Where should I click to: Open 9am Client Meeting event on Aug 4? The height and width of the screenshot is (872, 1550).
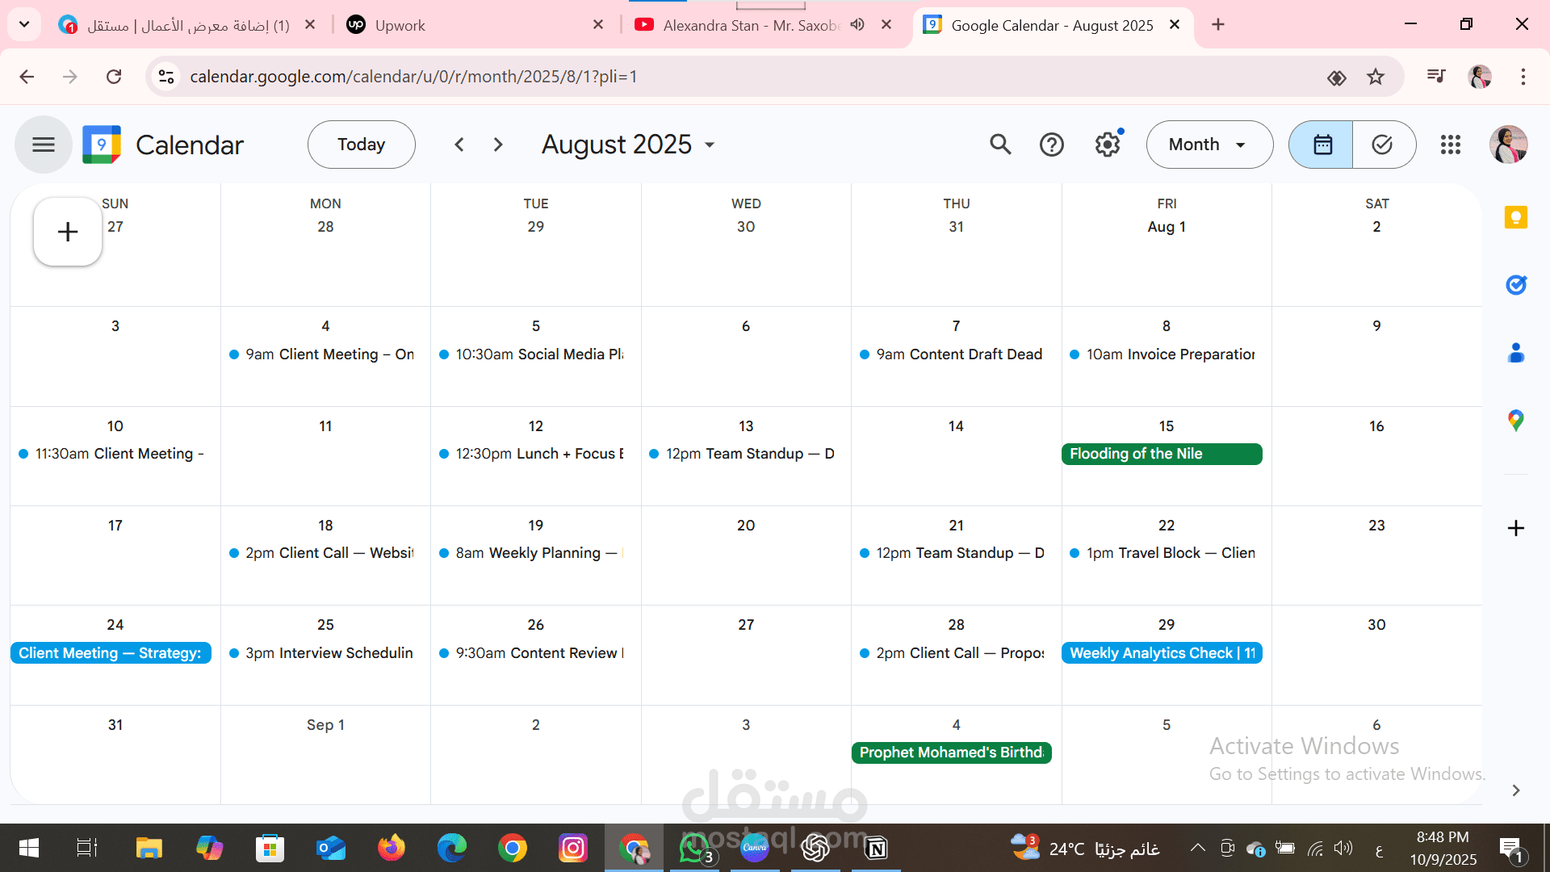(x=322, y=354)
